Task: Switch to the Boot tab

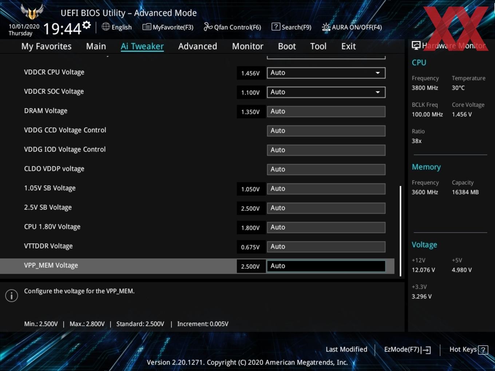Action: coord(287,46)
